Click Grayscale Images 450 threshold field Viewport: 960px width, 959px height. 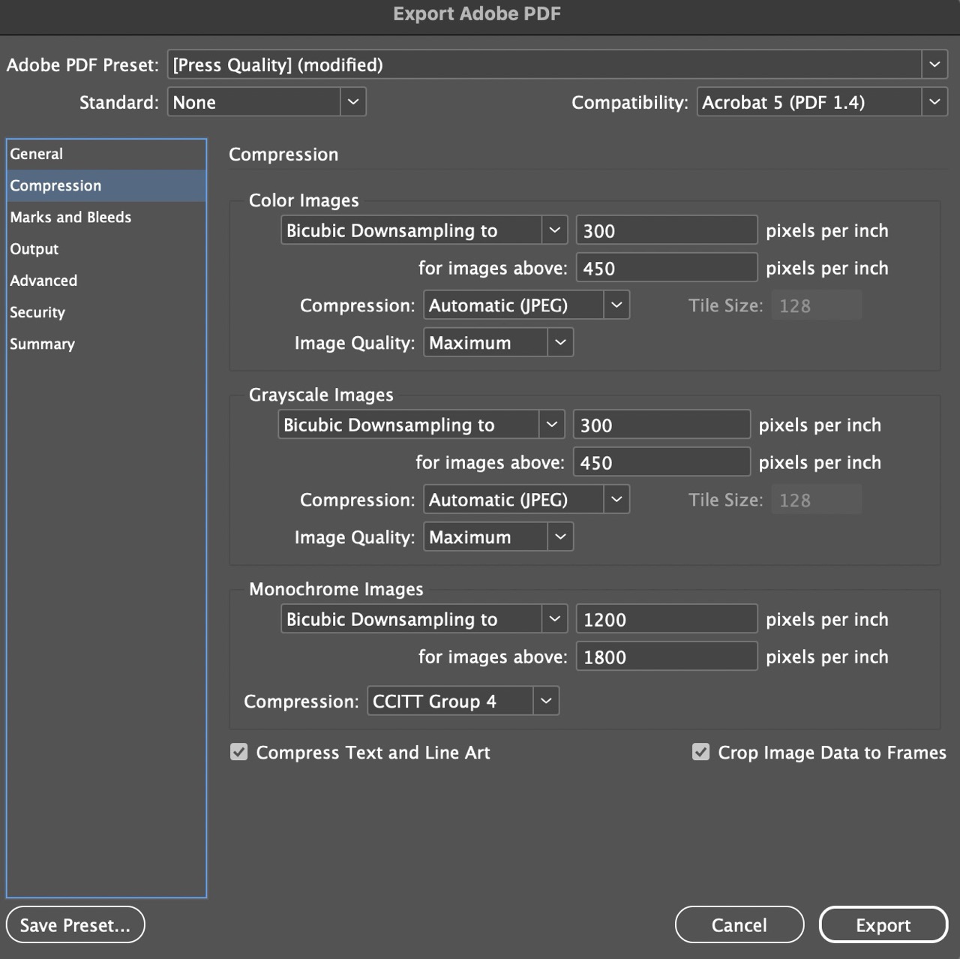coord(661,462)
